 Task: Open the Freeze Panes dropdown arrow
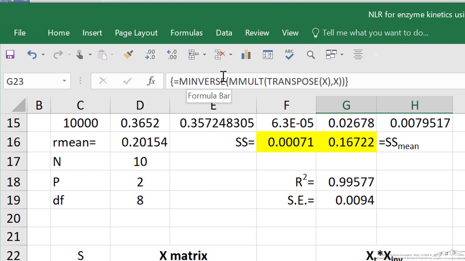[342, 55]
